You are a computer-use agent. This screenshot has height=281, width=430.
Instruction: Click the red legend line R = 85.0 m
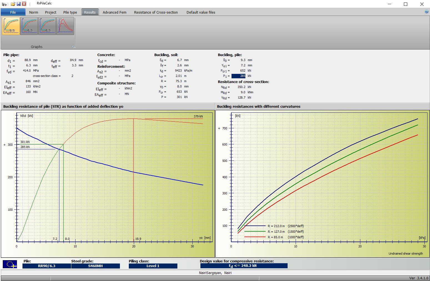click(x=255, y=237)
